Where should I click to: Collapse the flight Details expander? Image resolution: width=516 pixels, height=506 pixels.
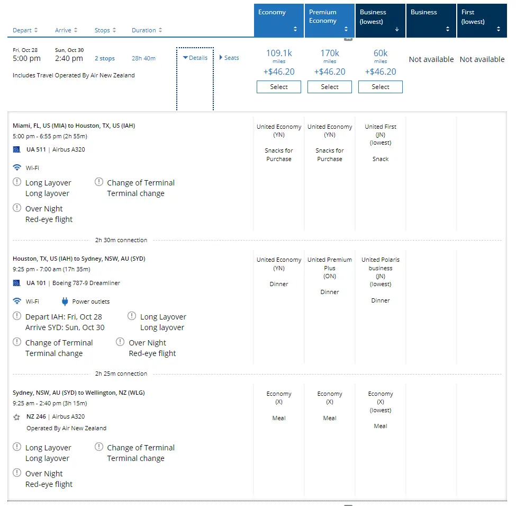click(x=195, y=58)
